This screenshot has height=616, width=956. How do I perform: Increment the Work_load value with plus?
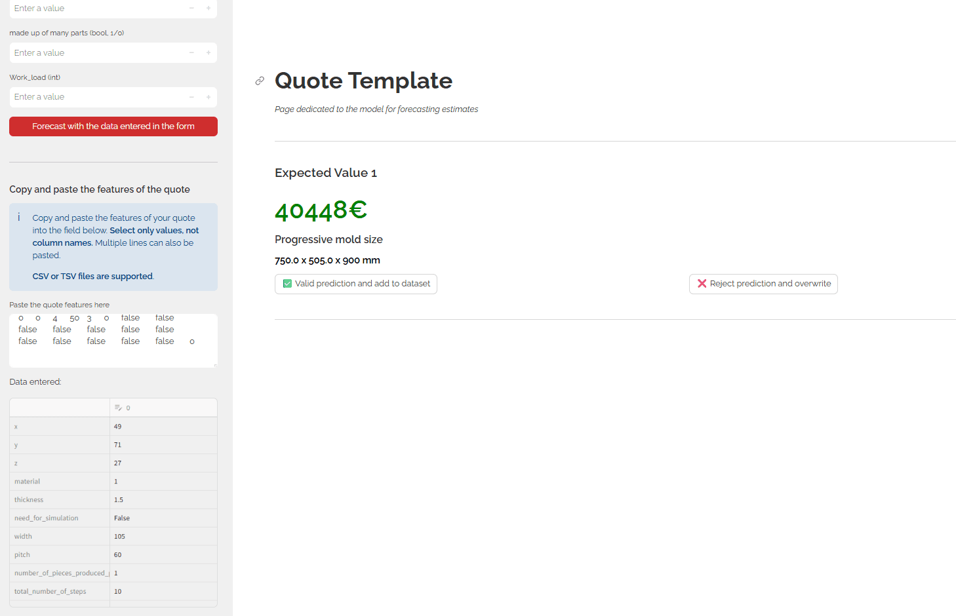209,97
